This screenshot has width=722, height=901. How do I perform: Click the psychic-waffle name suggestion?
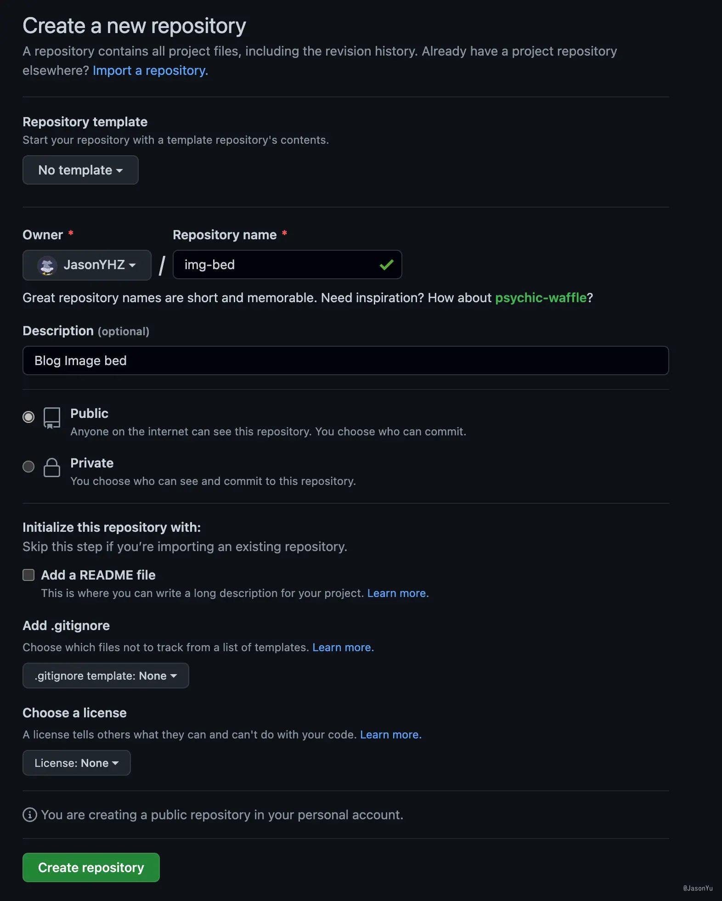point(541,298)
